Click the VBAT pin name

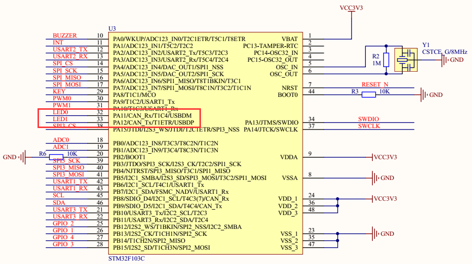coord(290,39)
